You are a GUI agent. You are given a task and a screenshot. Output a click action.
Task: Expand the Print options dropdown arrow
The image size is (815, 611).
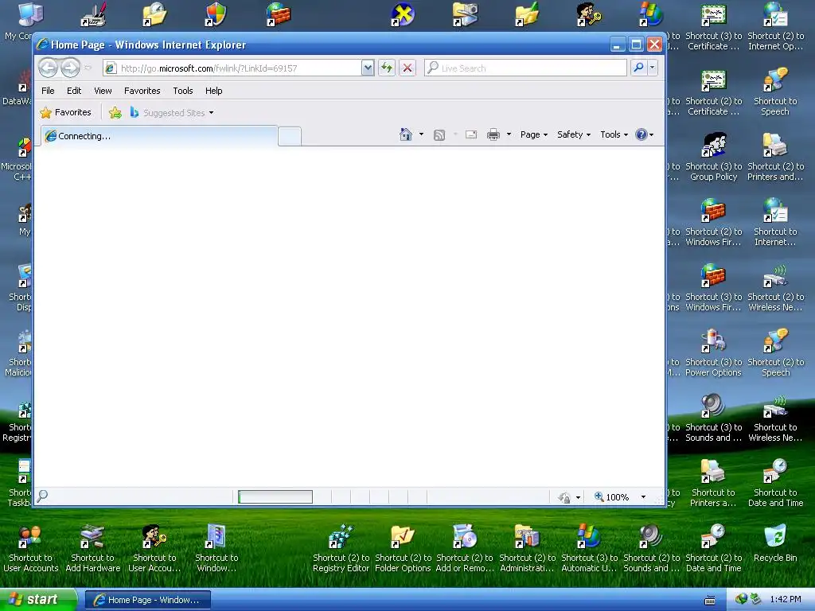pyautogui.click(x=509, y=134)
